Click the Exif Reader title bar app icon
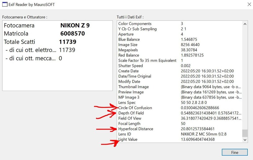This screenshot has height=160, width=253. click(x=5, y=4)
